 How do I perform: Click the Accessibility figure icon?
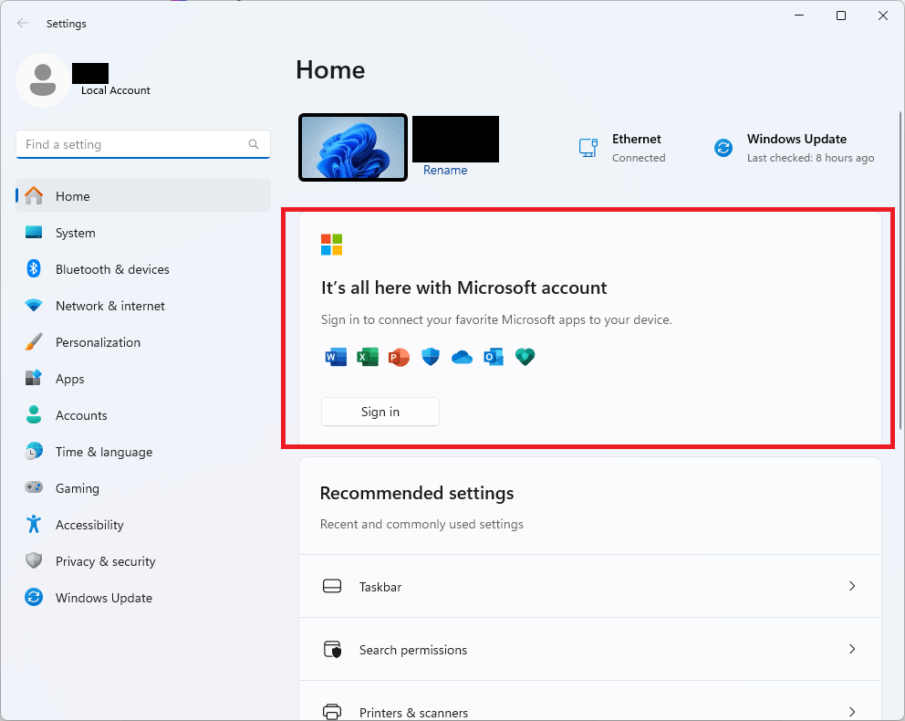tap(34, 524)
